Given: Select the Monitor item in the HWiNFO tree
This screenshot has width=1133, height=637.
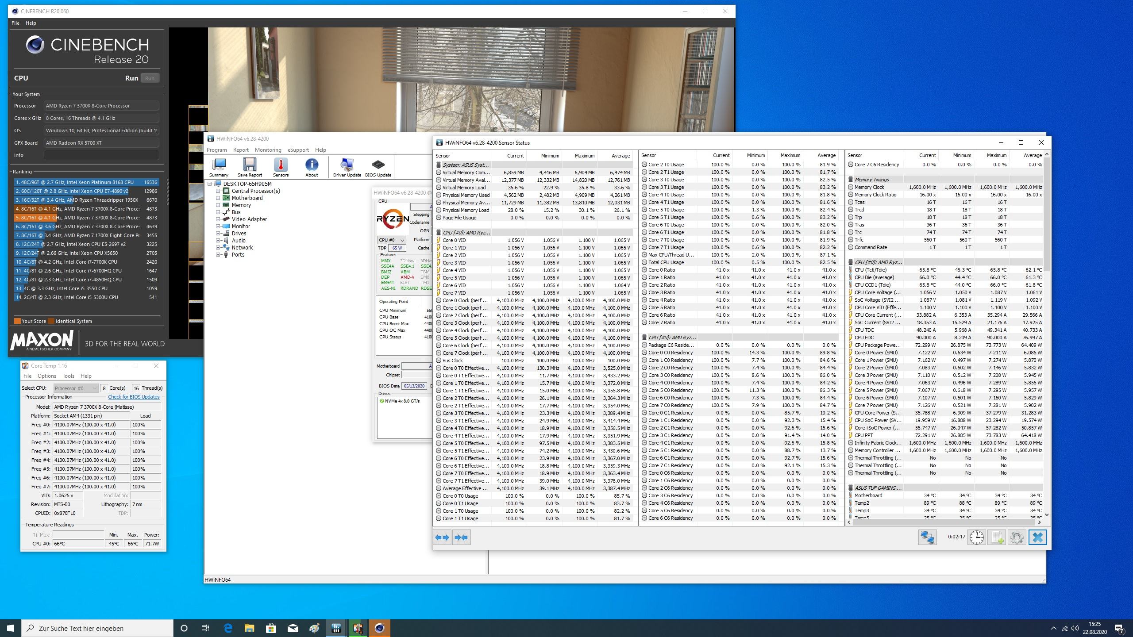Looking at the screenshot, I should [x=241, y=226].
